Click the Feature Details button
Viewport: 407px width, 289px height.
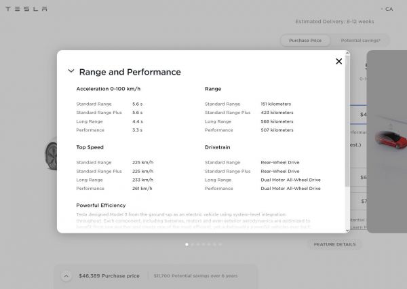(x=334, y=244)
